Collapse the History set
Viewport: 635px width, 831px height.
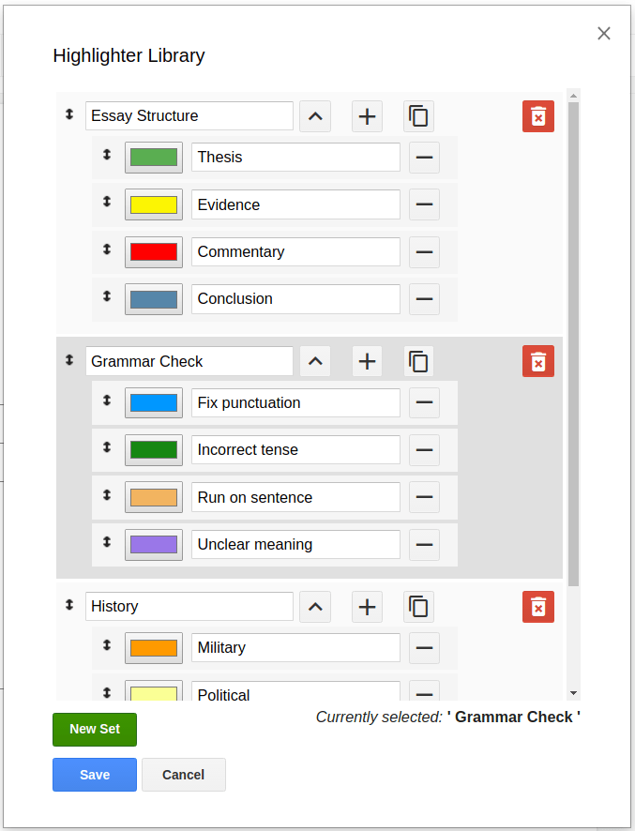pyautogui.click(x=315, y=607)
